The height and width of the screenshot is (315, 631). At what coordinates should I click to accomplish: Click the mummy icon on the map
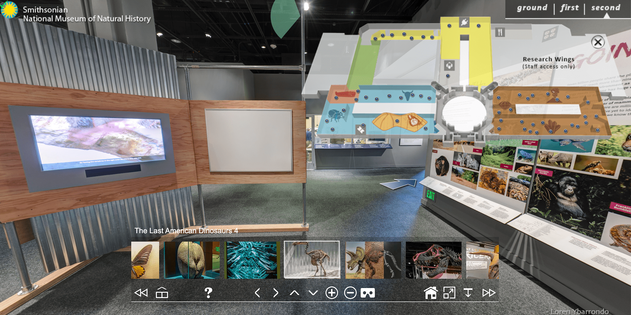tap(414, 121)
